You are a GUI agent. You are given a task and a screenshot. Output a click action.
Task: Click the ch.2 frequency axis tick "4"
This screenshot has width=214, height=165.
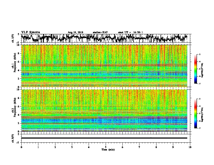(x=19, y=115)
